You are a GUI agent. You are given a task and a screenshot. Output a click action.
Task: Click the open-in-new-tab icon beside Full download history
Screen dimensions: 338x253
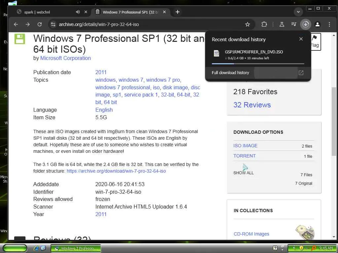(x=301, y=73)
